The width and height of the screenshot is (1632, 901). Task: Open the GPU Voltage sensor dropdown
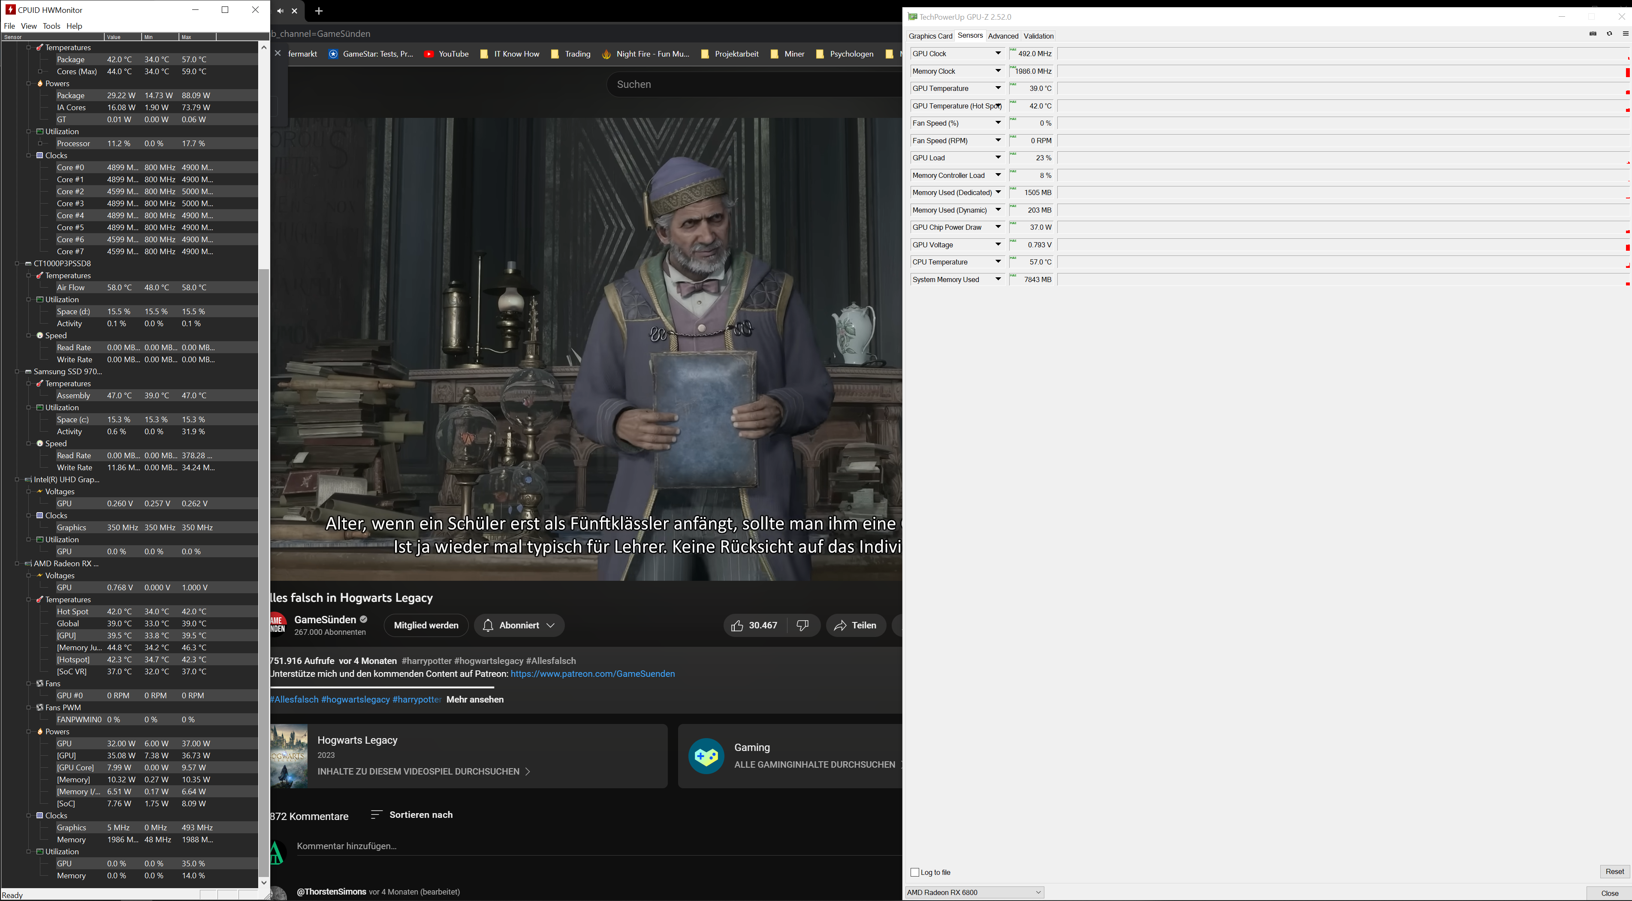998,244
